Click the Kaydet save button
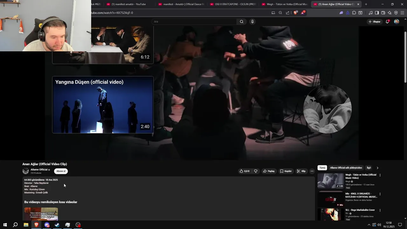The height and width of the screenshot is (229, 407). [x=286, y=171]
